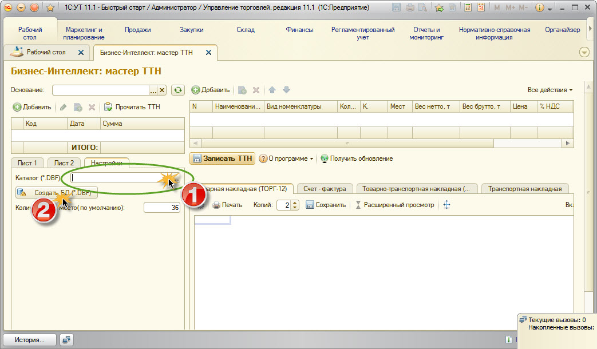
Task: Open the back-arrow main menu dropdown in the title bar
Action: [x=21, y=7]
